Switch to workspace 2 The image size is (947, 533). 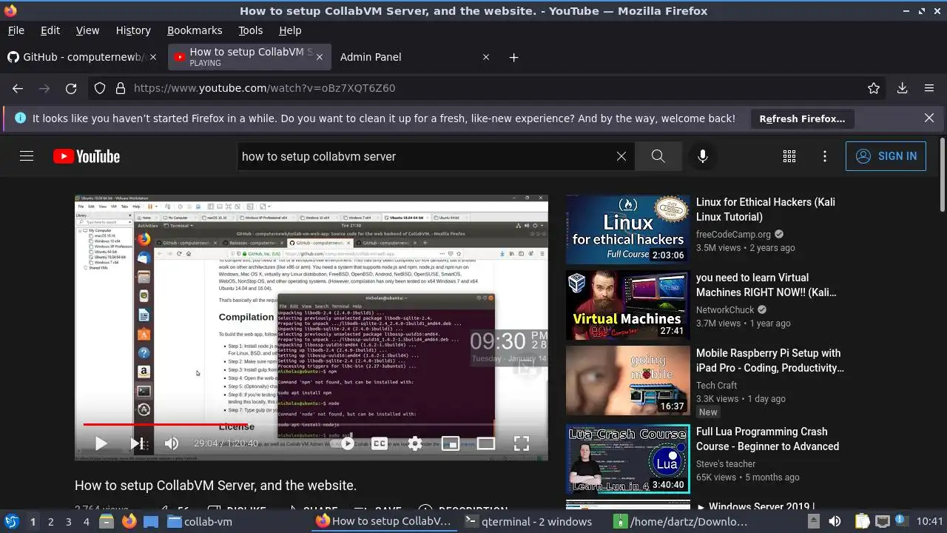point(50,522)
